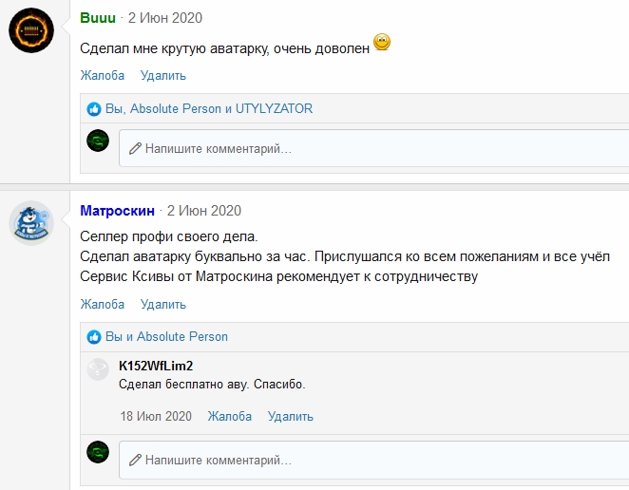This screenshot has width=629, height=490.
Task: Click the thumbs-up icon under Матроскин's post
Action: click(94, 337)
